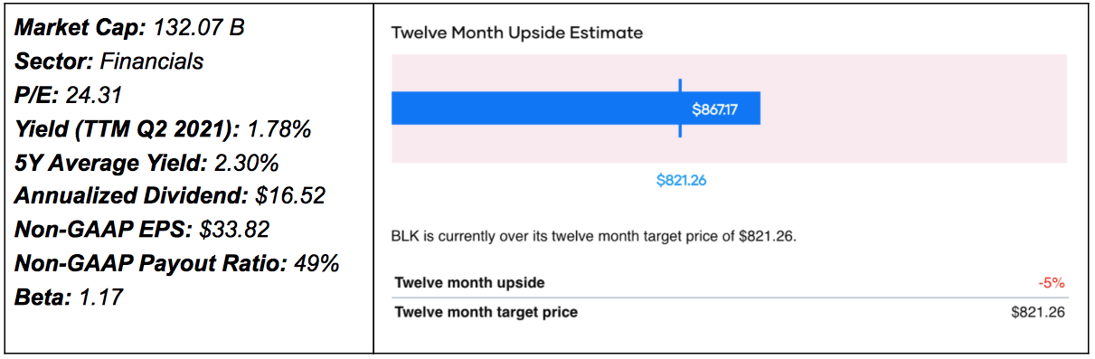Select the Sector: Financials text
Screen dimensions: 1095x359
pyautogui.click(x=109, y=61)
